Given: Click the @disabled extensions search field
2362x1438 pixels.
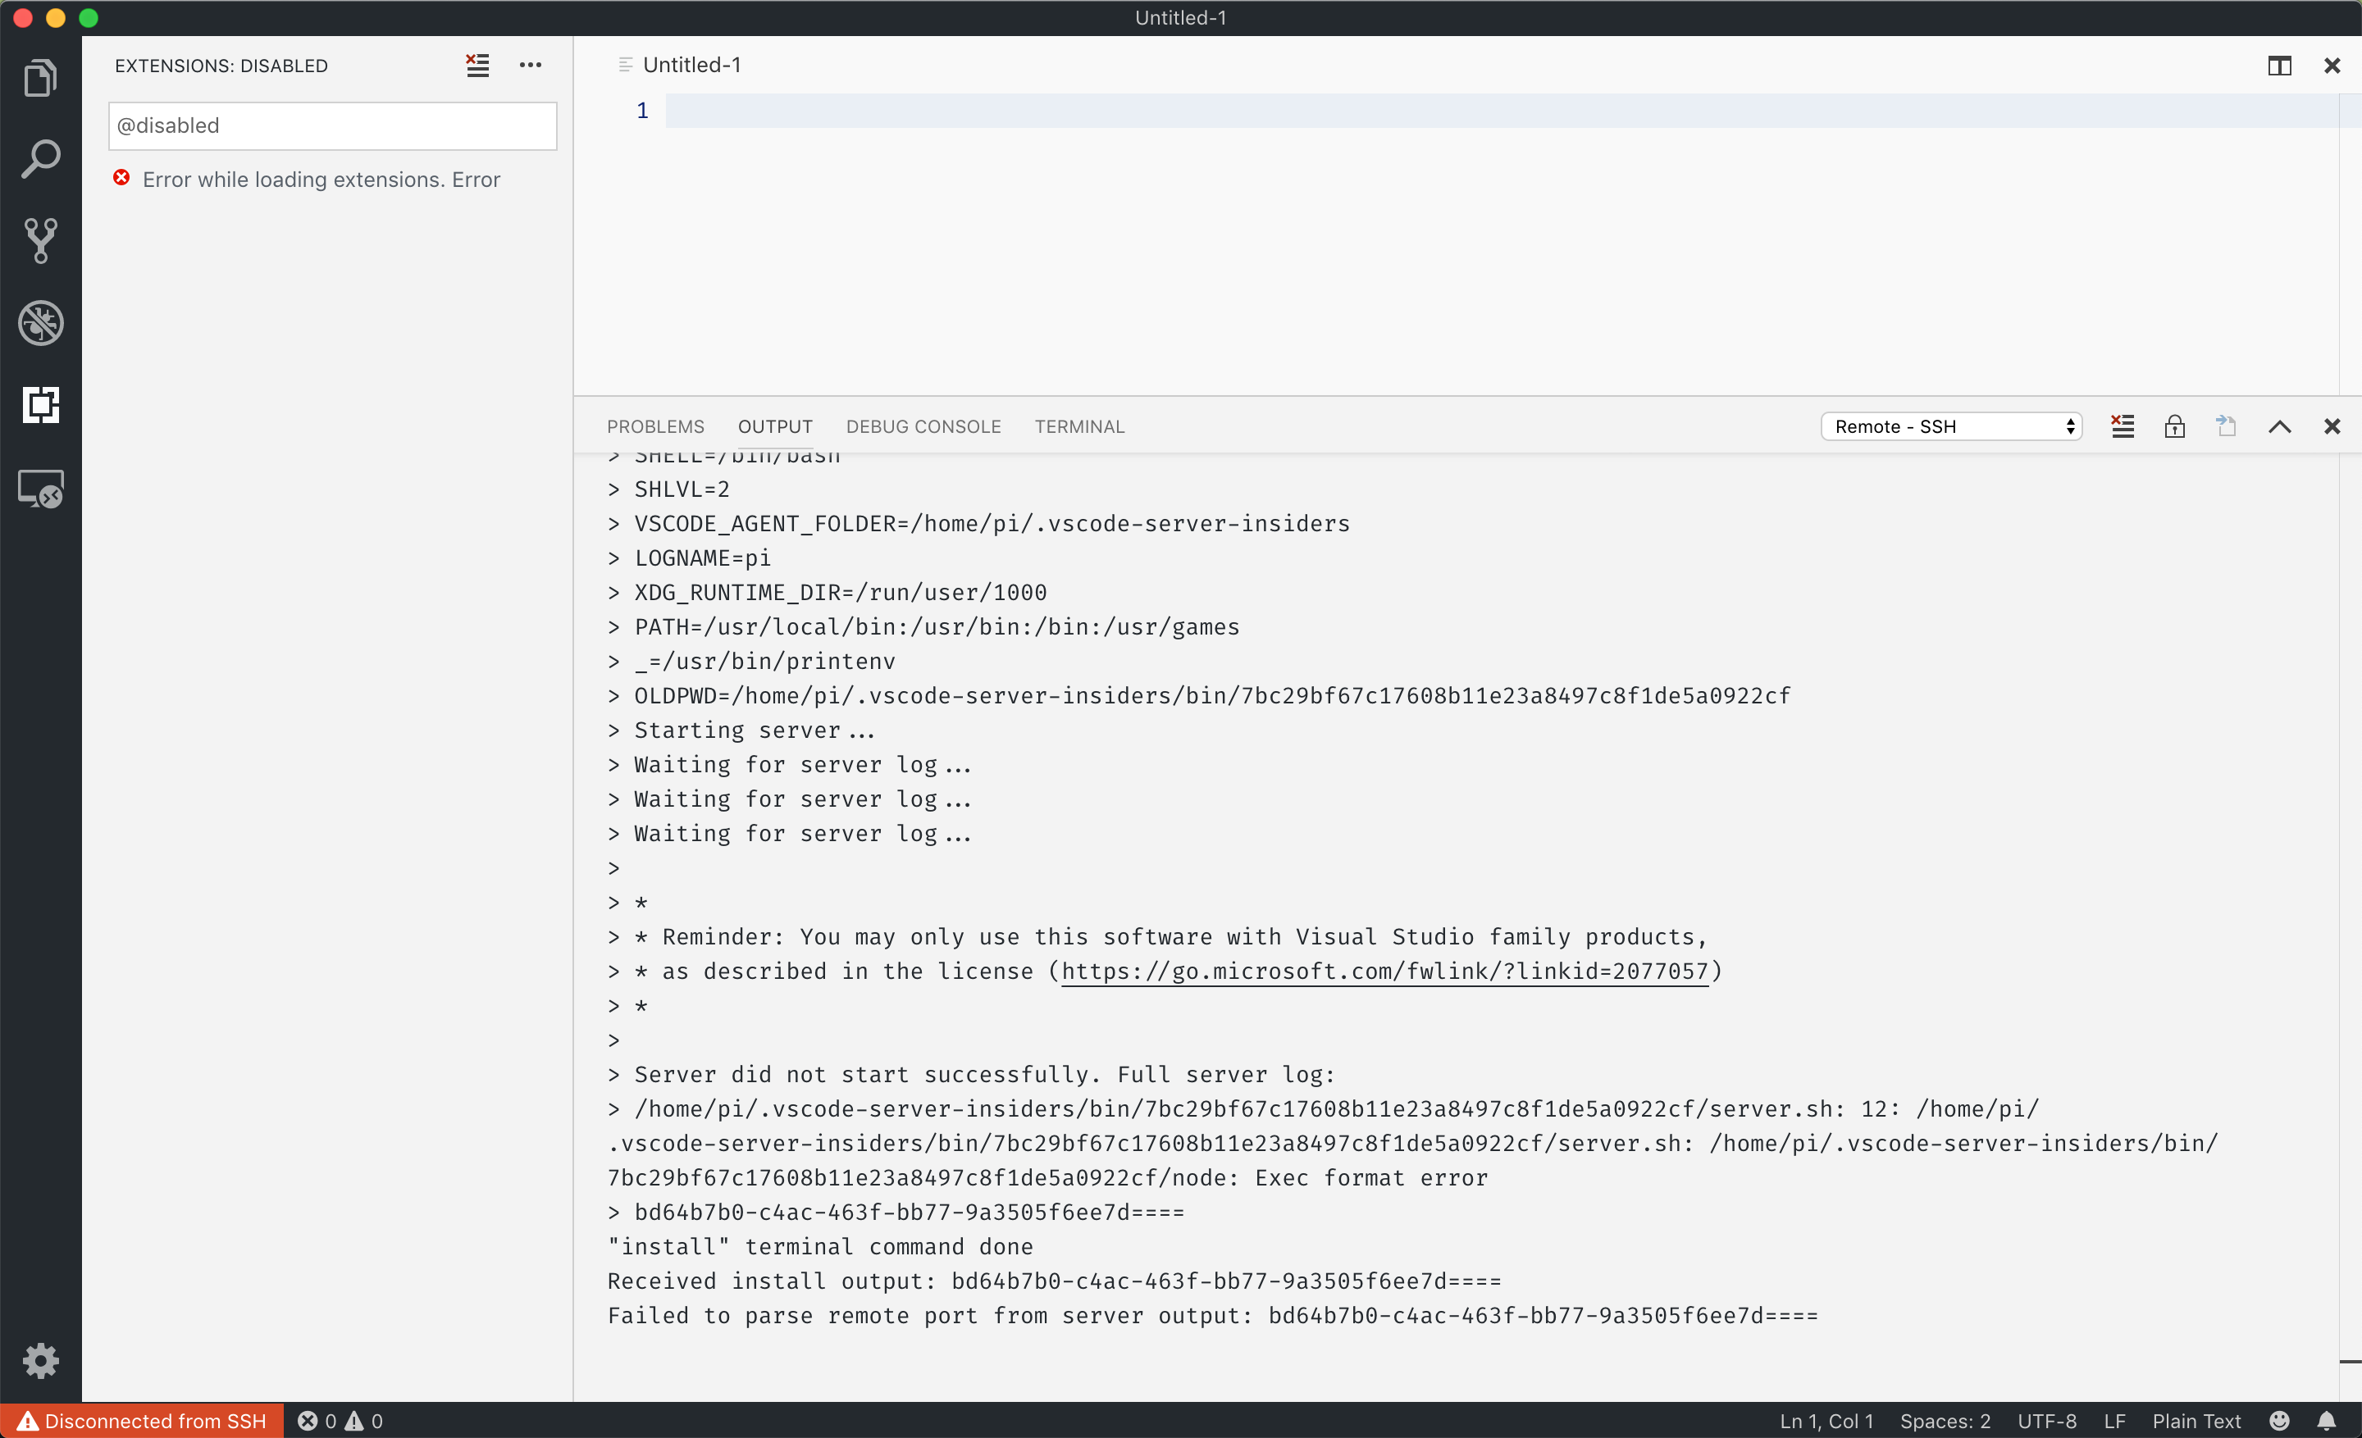Looking at the screenshot, I should (331, 125).
